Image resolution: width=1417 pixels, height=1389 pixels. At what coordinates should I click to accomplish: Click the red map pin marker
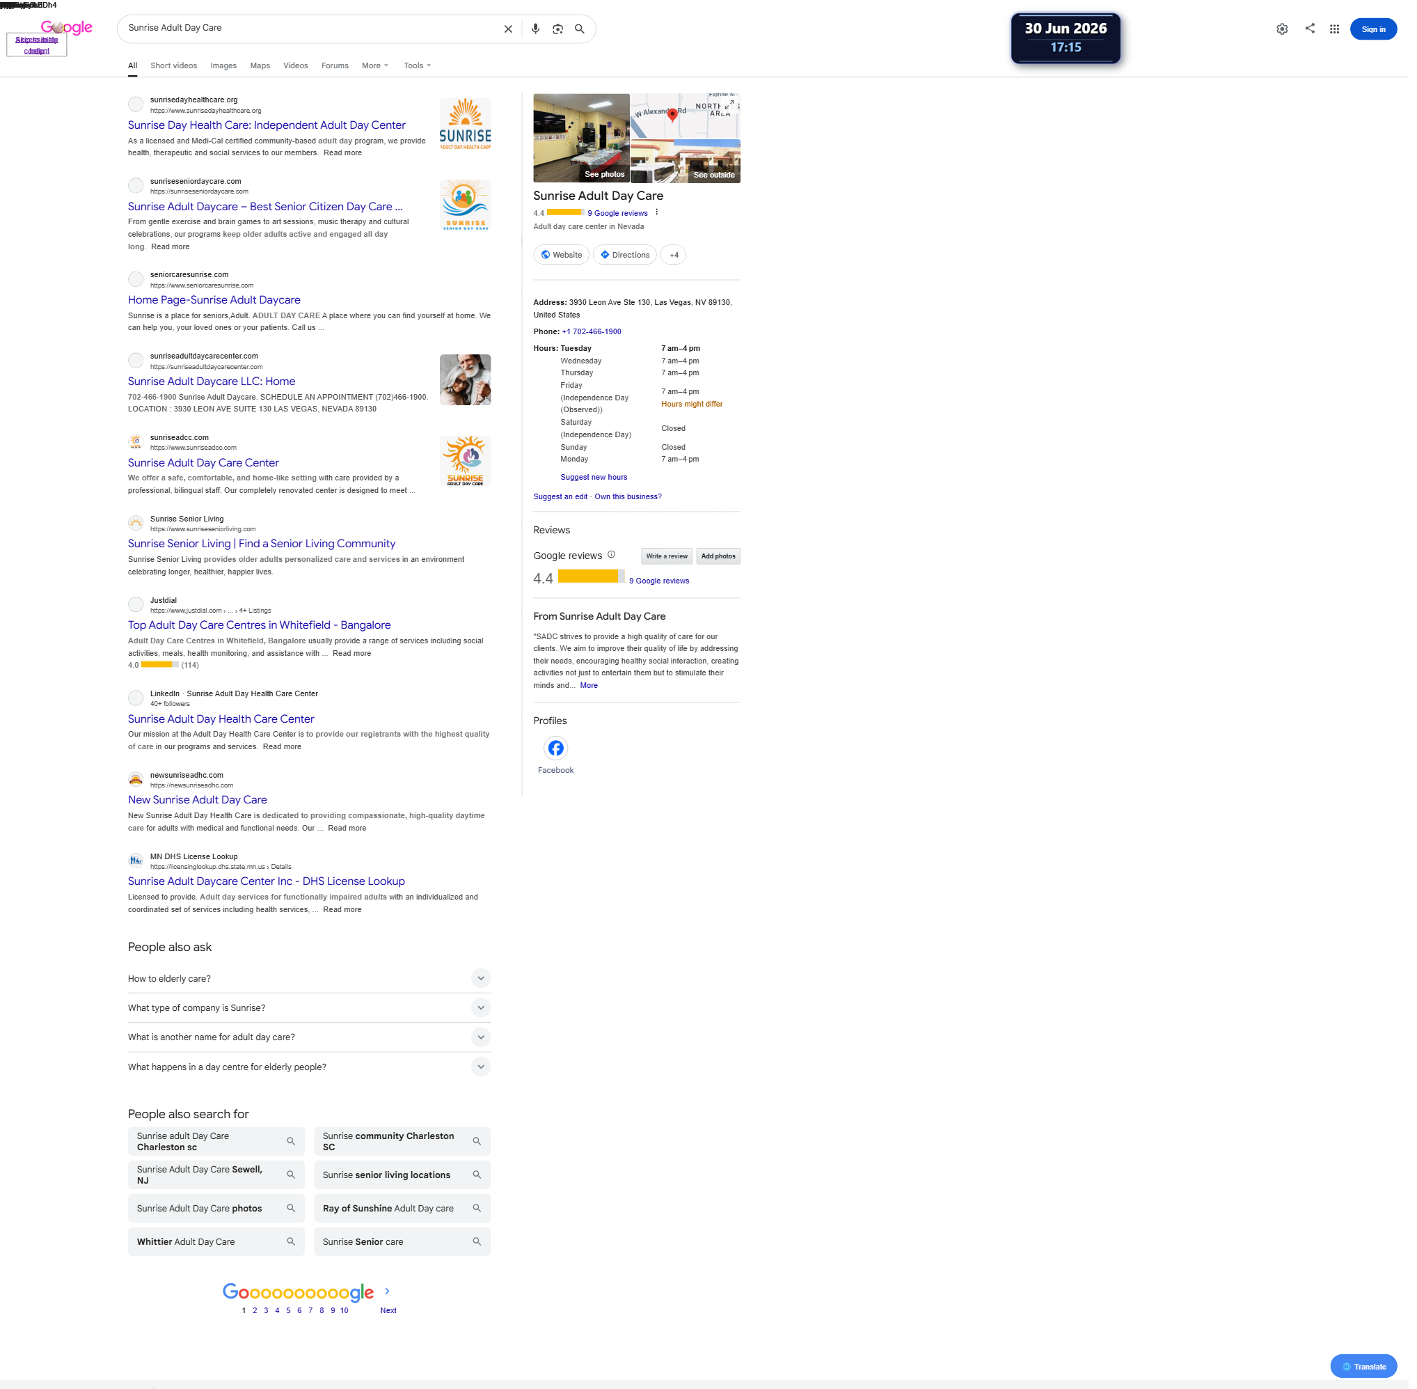672,115
